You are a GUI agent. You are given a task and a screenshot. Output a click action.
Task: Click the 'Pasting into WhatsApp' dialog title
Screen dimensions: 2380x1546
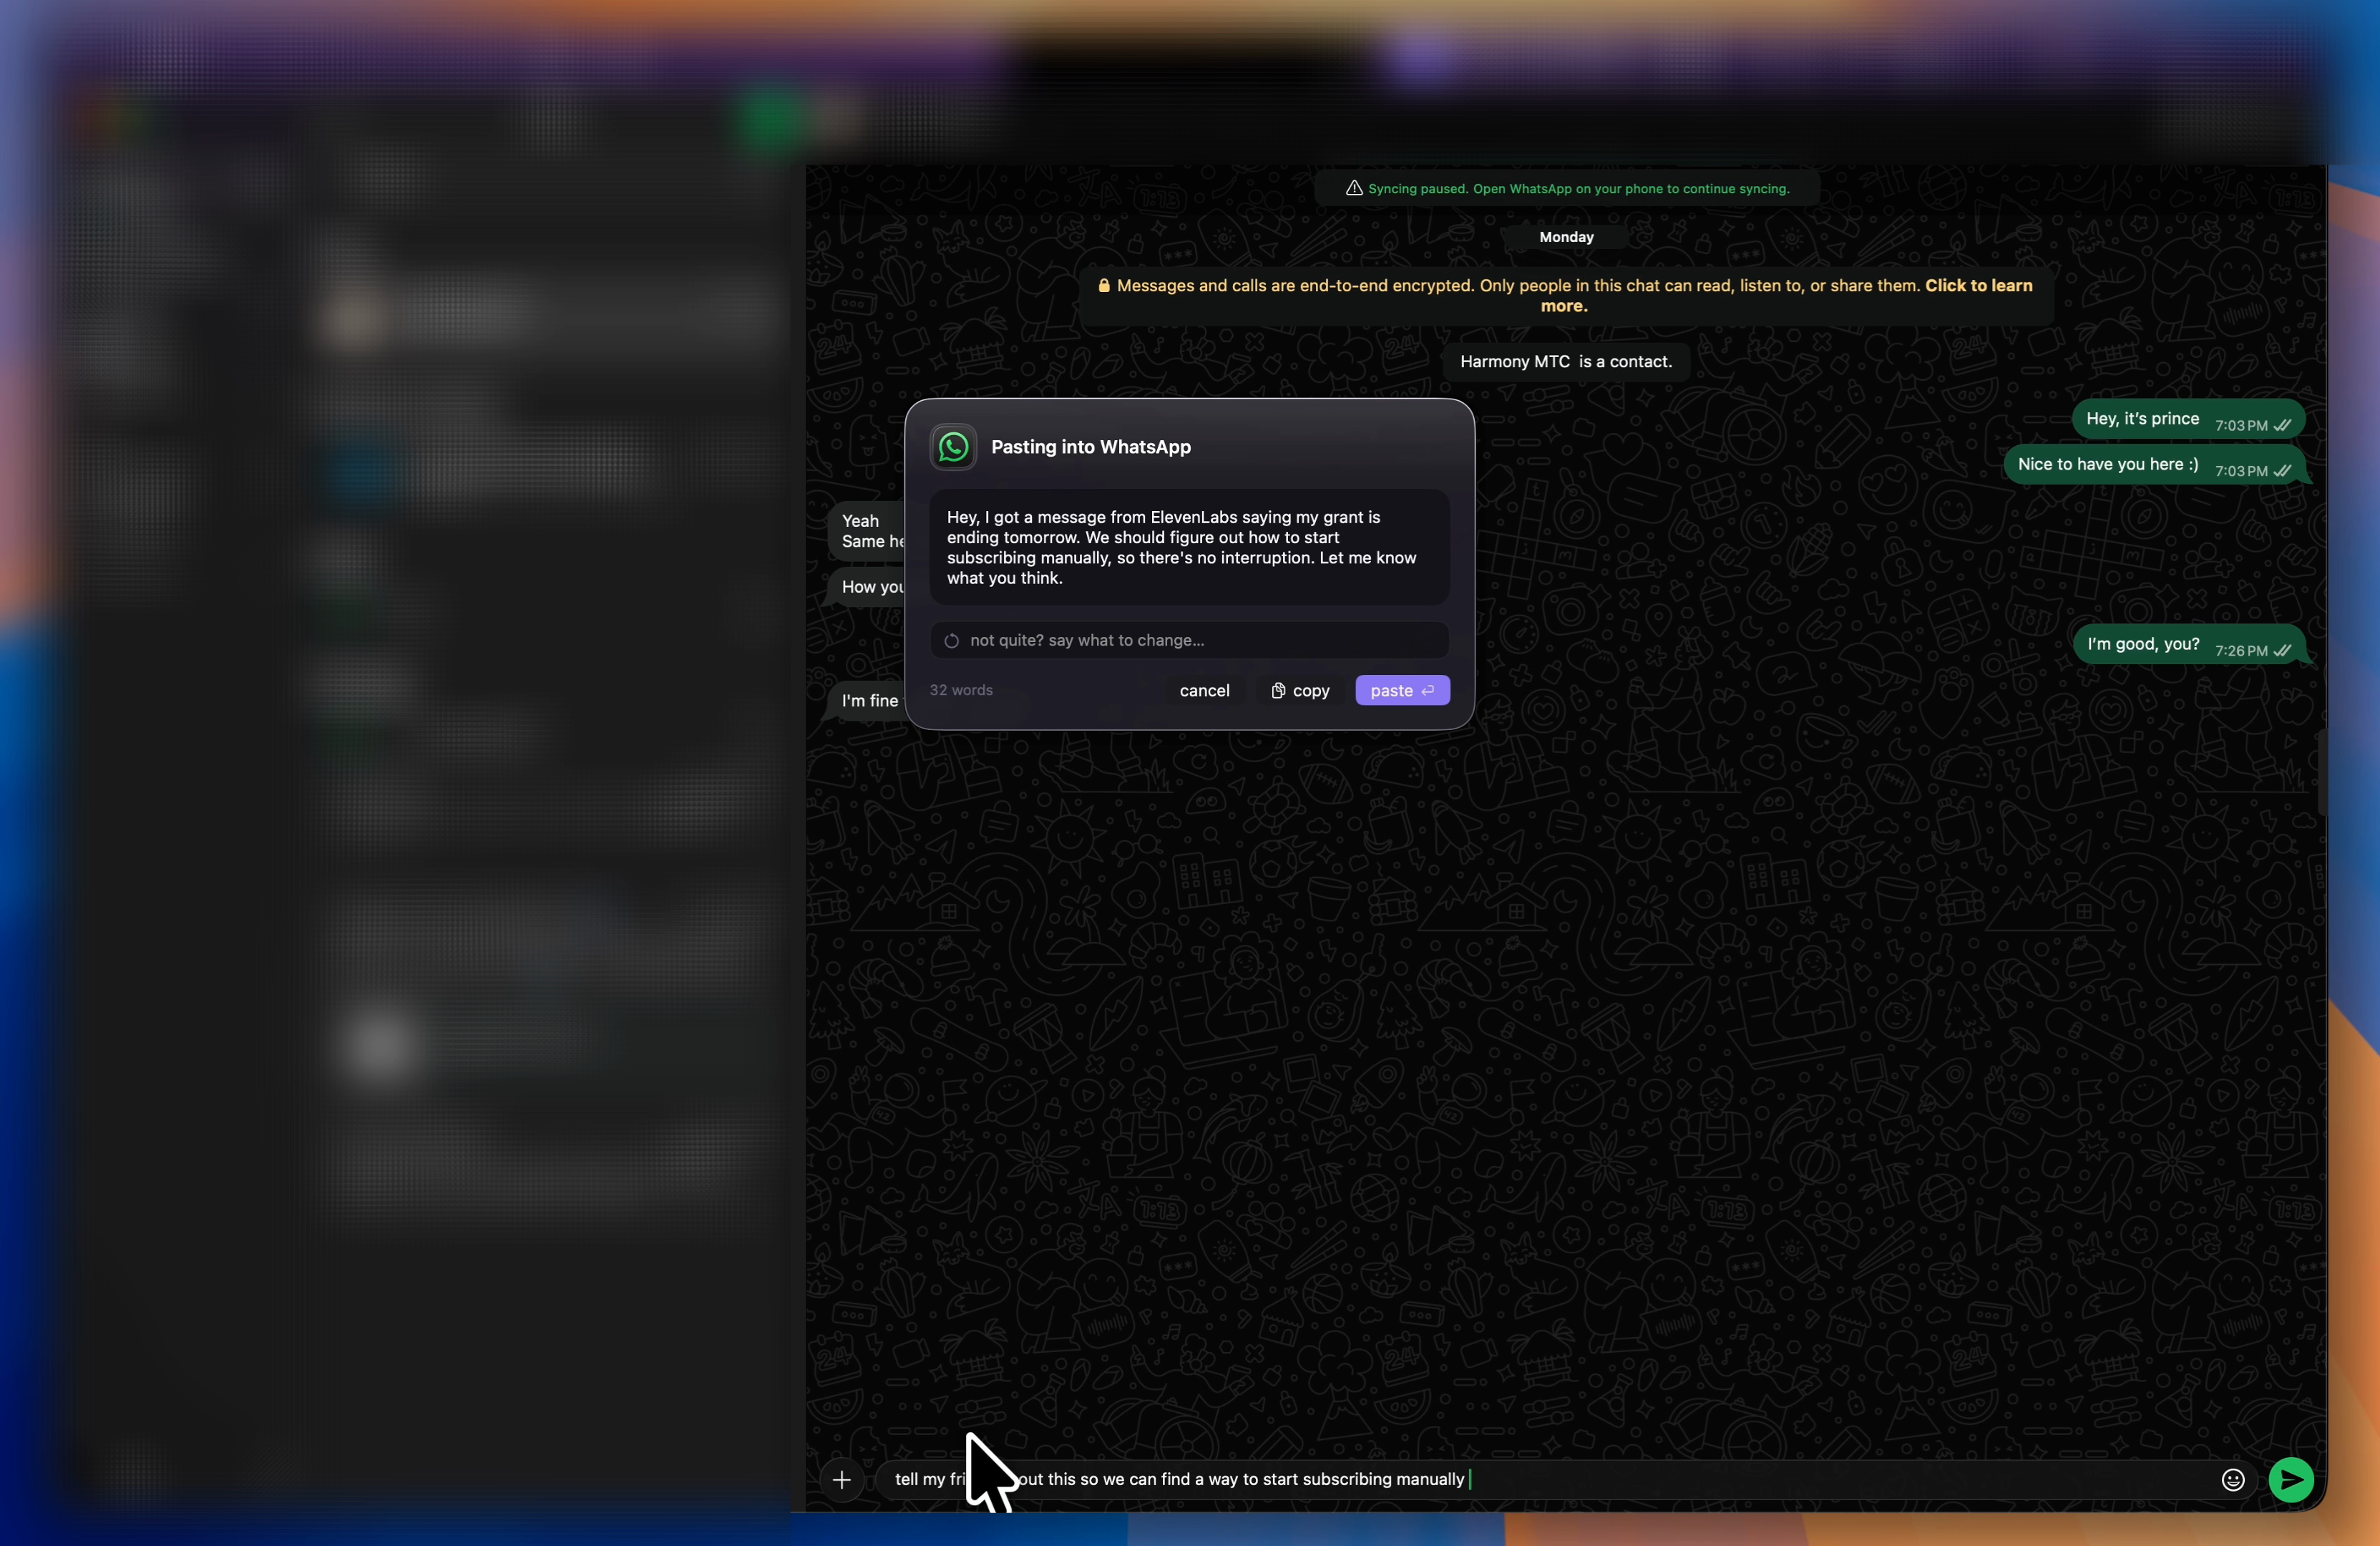pos(1090,447)
